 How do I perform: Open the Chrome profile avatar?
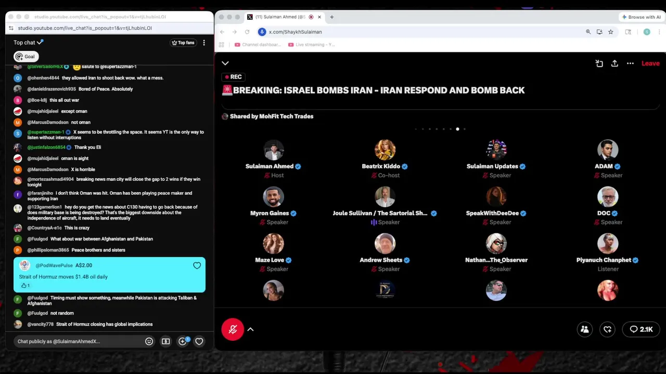tap(647, 32)
